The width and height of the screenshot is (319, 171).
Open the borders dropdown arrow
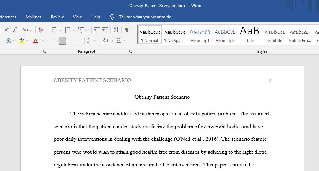(x=125, y=41)
